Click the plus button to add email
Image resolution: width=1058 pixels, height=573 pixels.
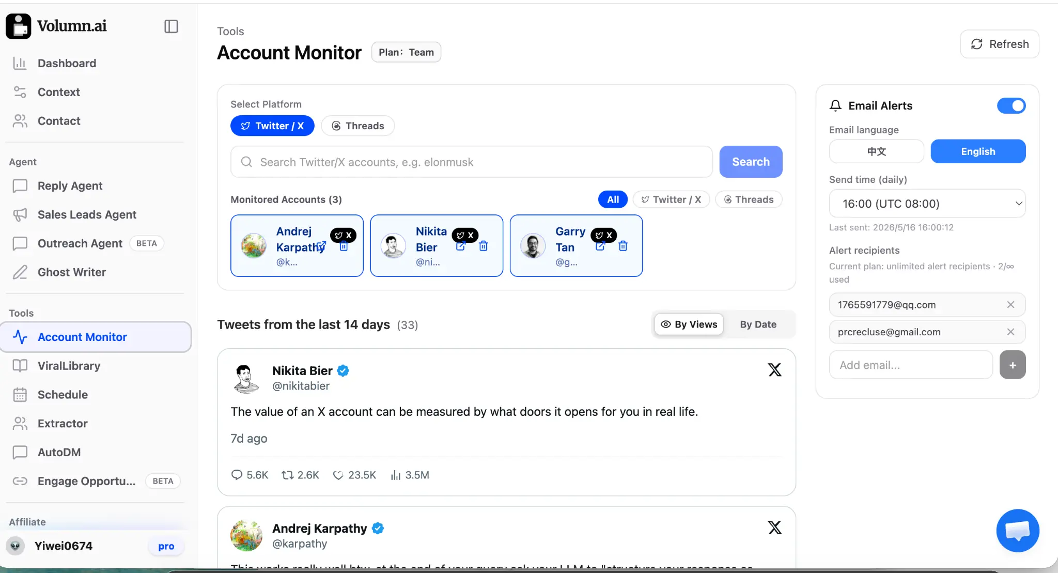tap(1013, 365)
